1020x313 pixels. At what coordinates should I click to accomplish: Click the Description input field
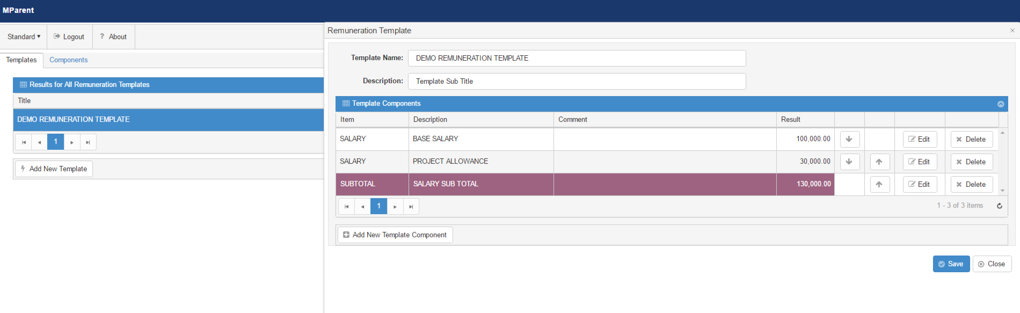(x=577, y=81)
